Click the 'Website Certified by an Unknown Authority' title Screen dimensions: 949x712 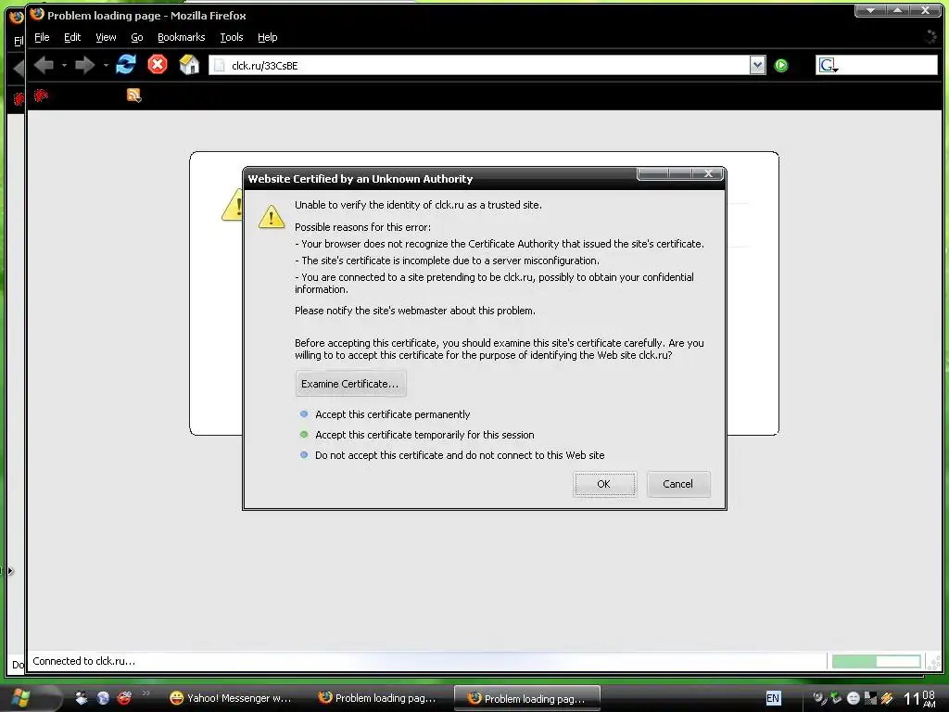click(361, 179)
